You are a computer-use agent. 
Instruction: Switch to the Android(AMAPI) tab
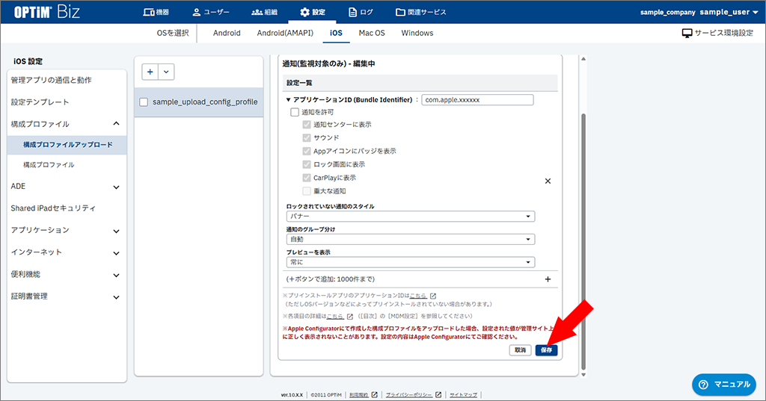[286, 34]
